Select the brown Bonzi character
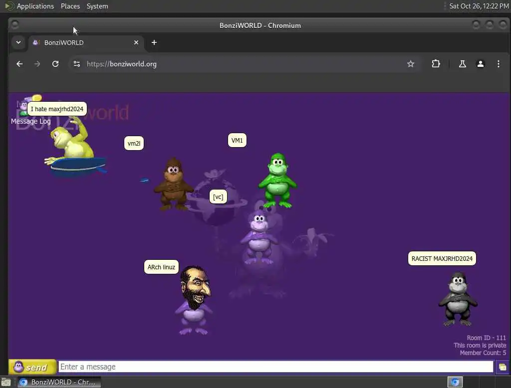The image size is (511, 388). [x=173, y=184]
